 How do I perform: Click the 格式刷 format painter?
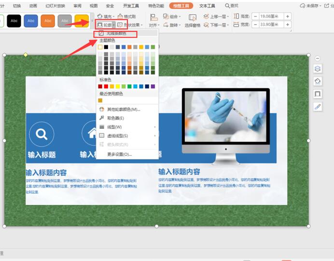click(x=126, y=16)
